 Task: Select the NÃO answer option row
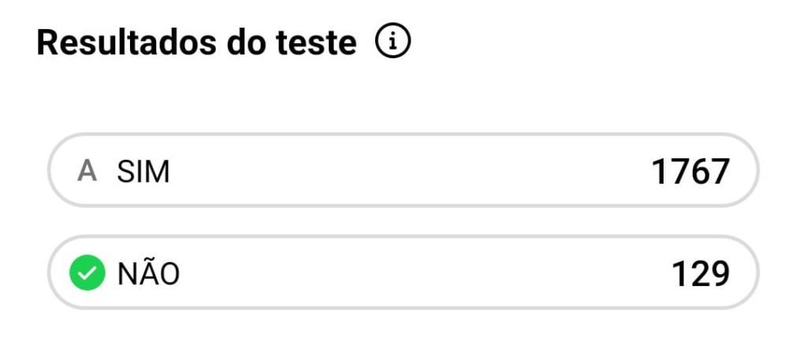tap(403, 273)
